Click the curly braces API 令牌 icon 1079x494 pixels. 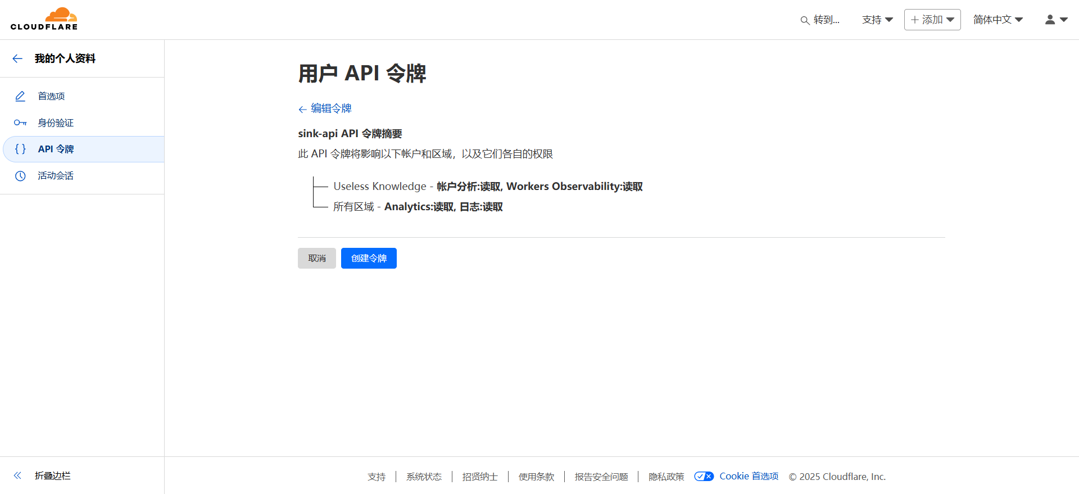click(x=20, y=149)
